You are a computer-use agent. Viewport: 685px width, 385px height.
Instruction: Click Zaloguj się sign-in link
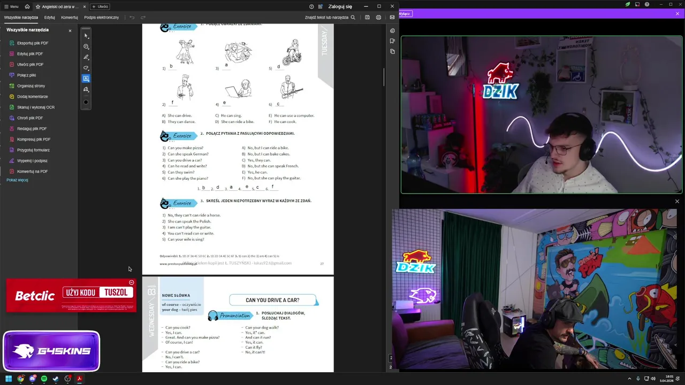pyautogui.click(x=340, y=6)
